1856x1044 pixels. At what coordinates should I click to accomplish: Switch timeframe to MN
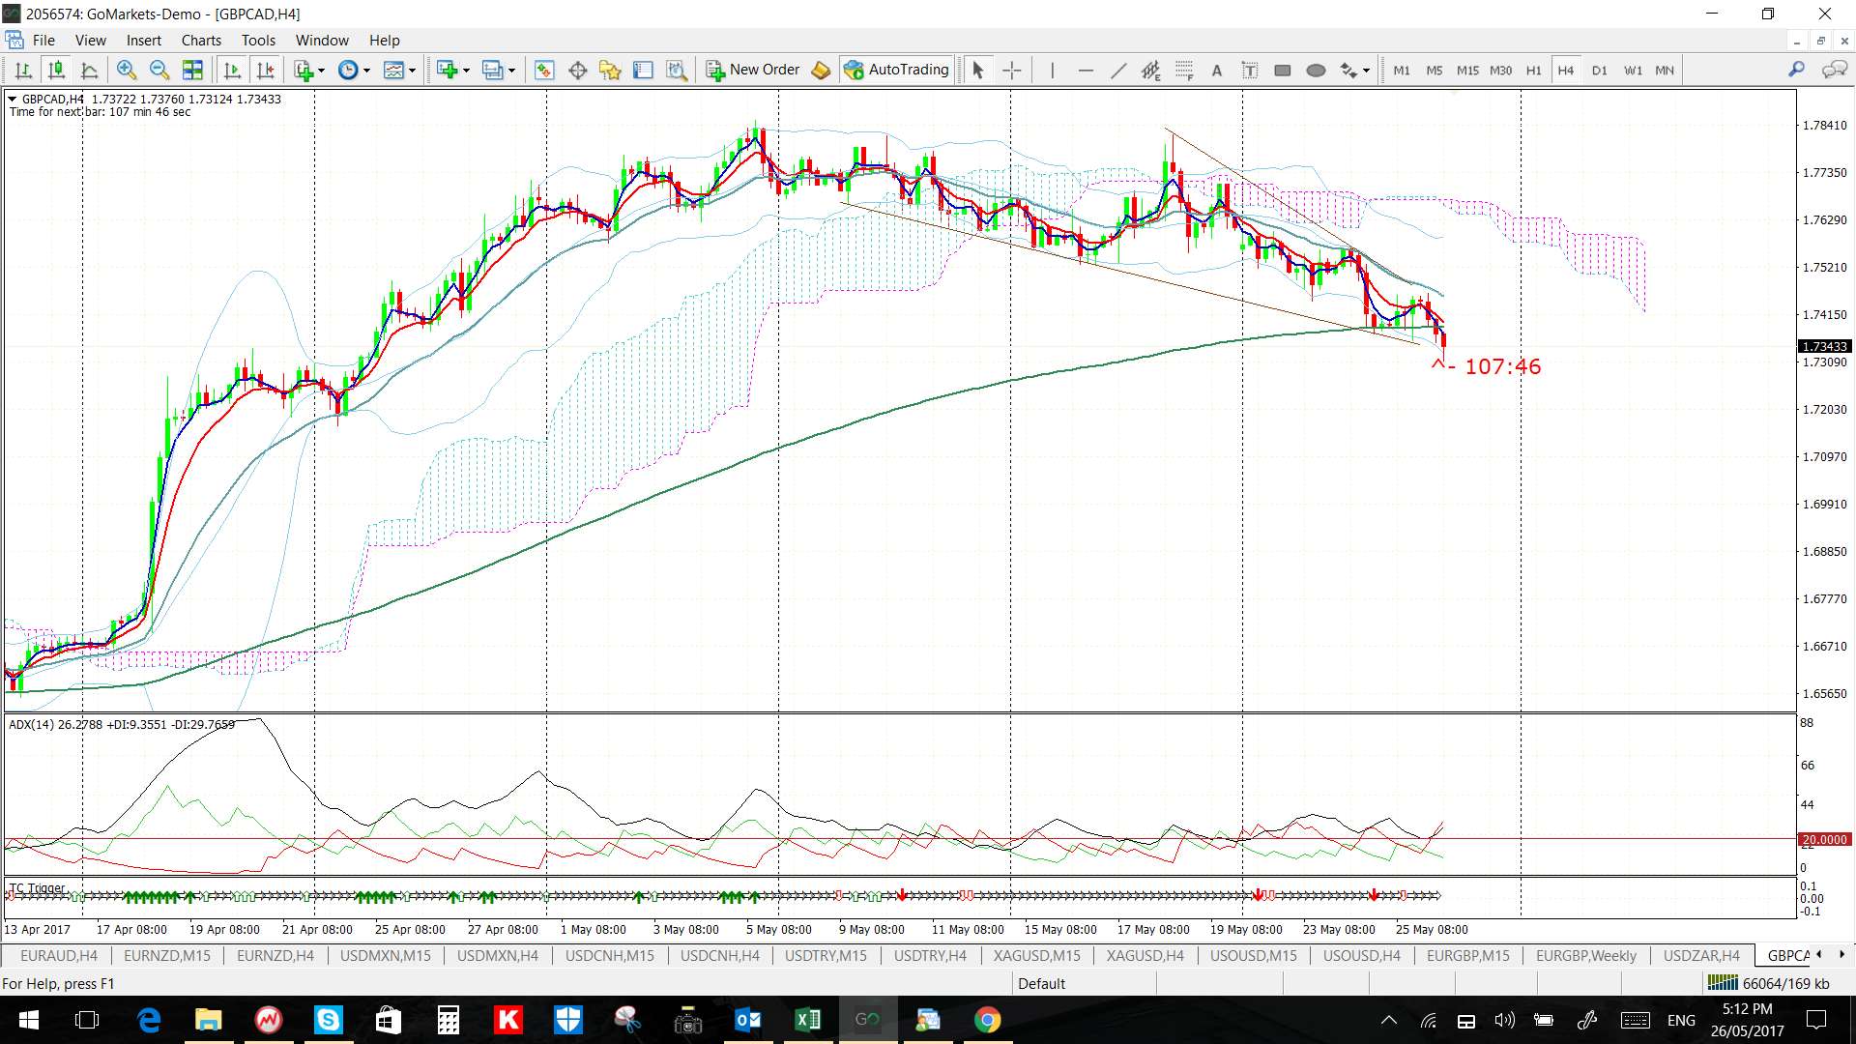[x=1665, y=70]
